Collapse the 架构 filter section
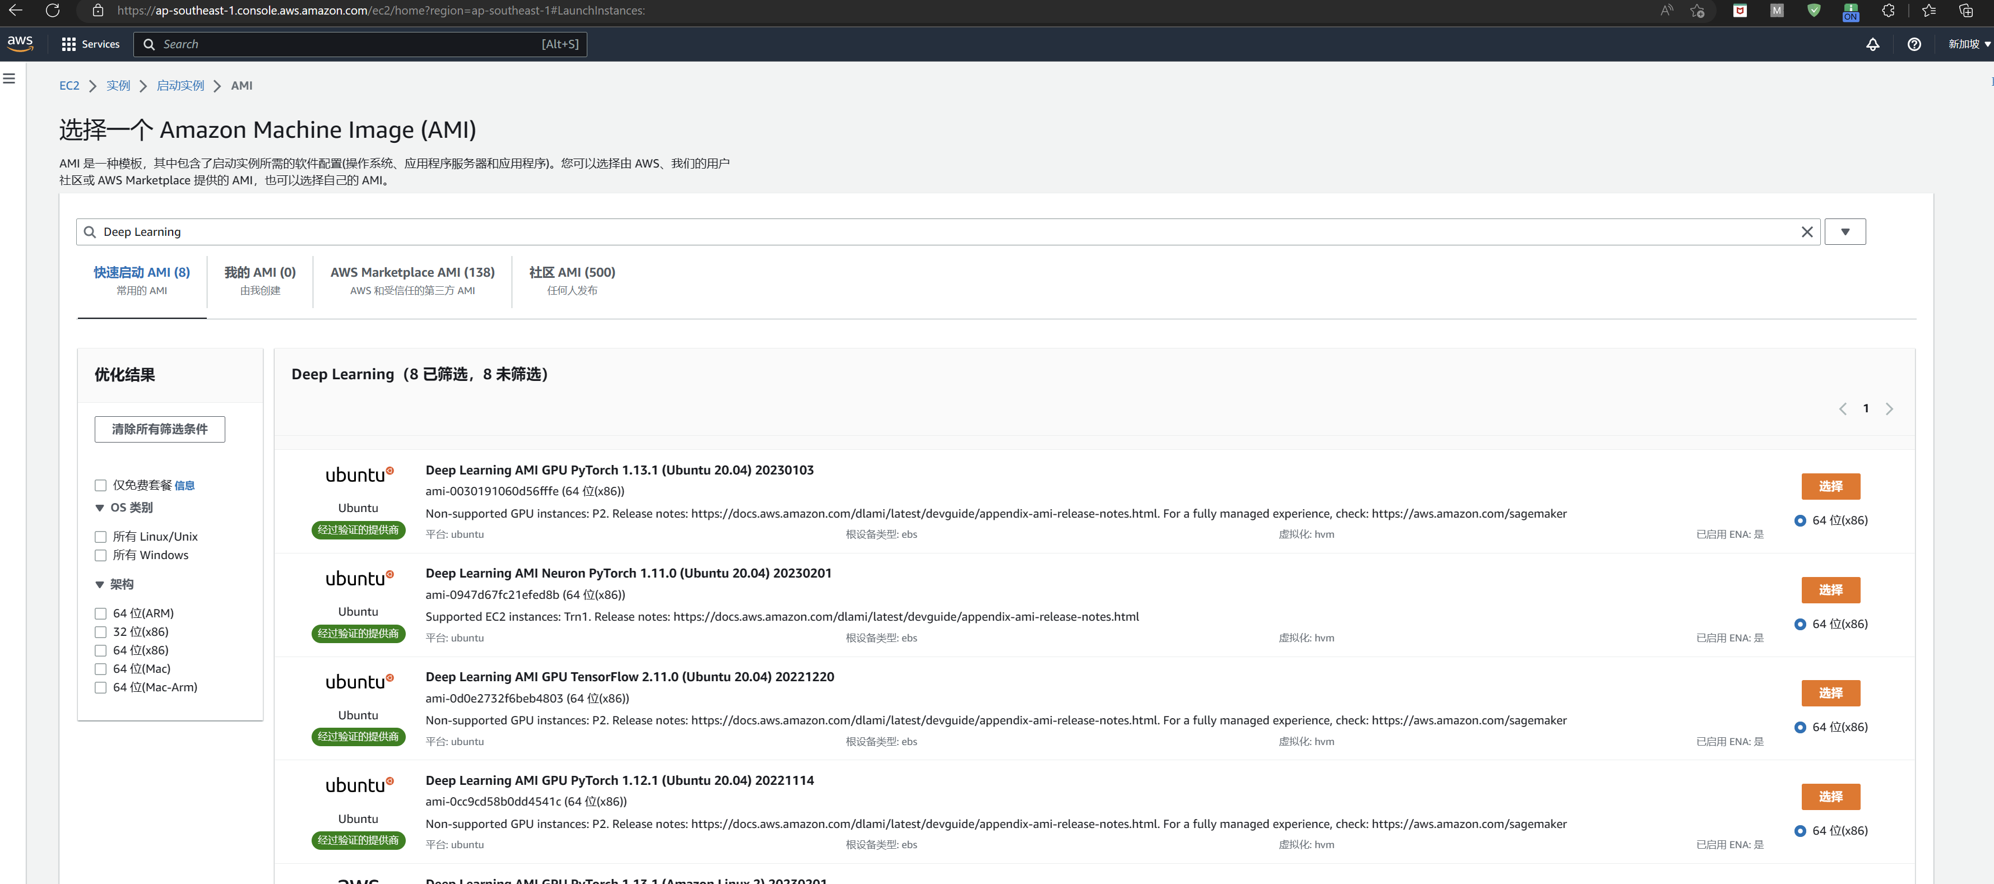The width and height of the screenshot is (1994, 884). 100,584
